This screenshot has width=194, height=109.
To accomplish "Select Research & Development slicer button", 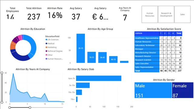I will [x=166, y=15].
